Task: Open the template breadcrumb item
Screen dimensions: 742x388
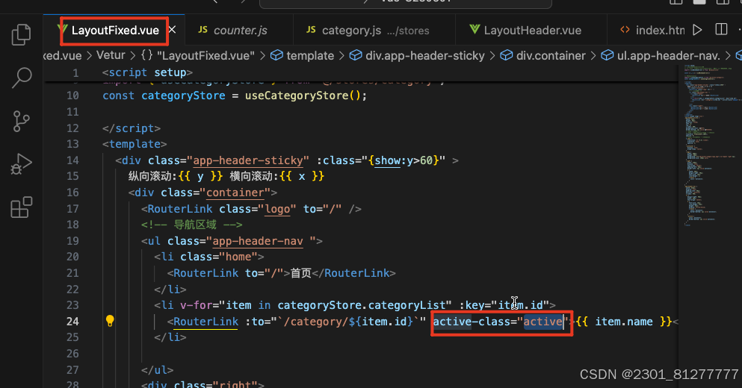Action: [303, 56]
